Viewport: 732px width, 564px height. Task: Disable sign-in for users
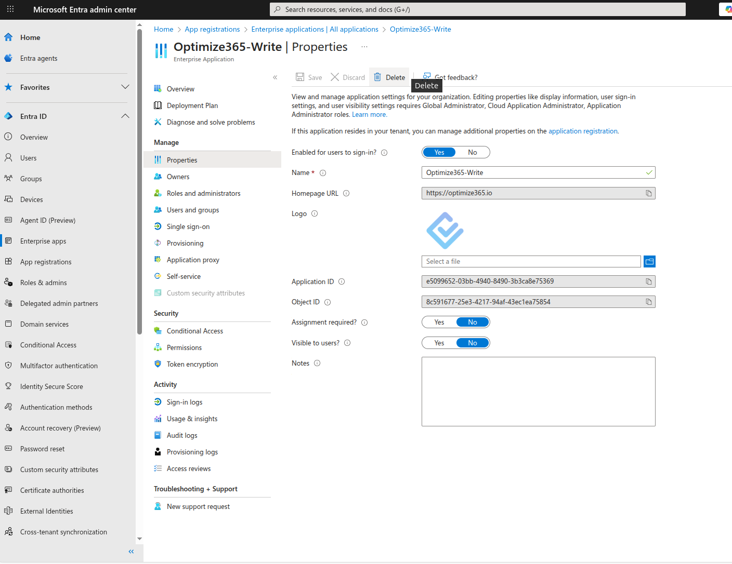click(472, 152)
